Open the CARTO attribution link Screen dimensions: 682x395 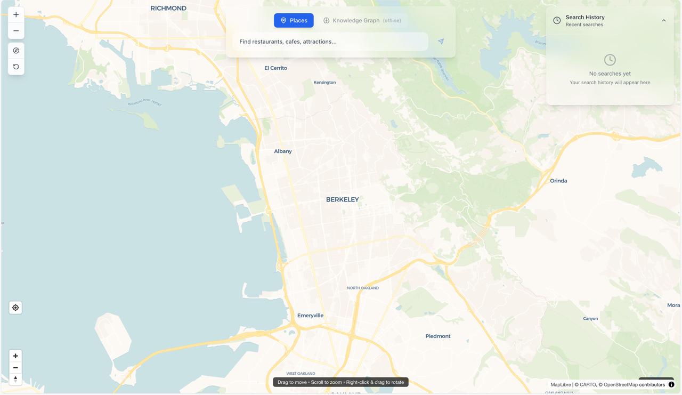pos(588,384)
